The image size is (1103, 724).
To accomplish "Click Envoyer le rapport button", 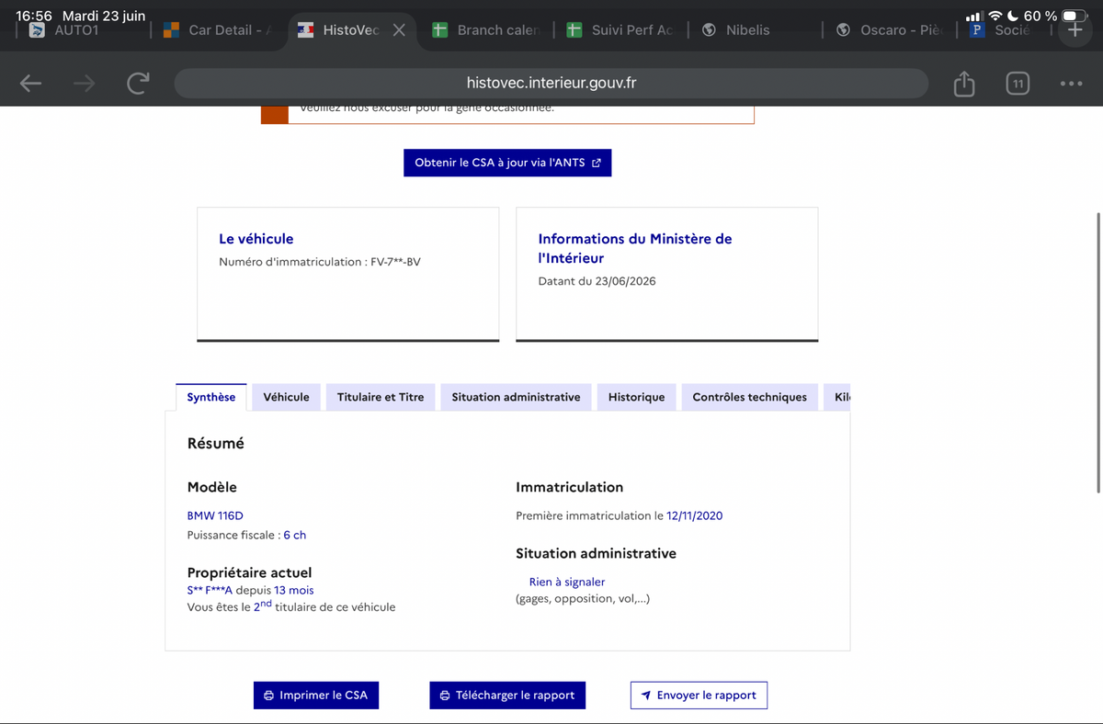I will (x=699, y=696).
